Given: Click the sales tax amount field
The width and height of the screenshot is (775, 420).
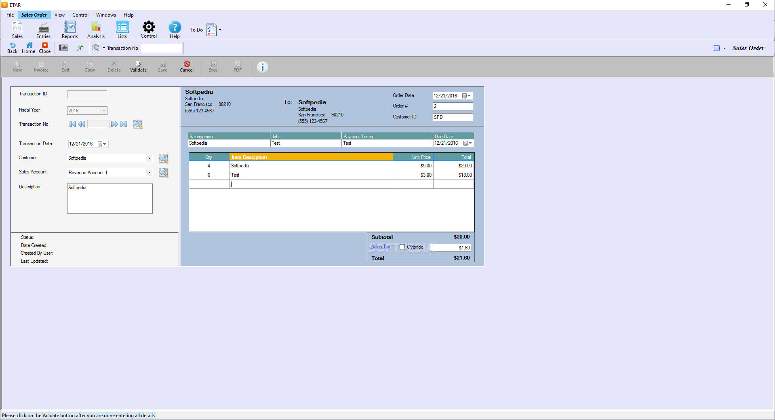Looking at the screenshot, I should pyautogui.click(x=451, y=248).
